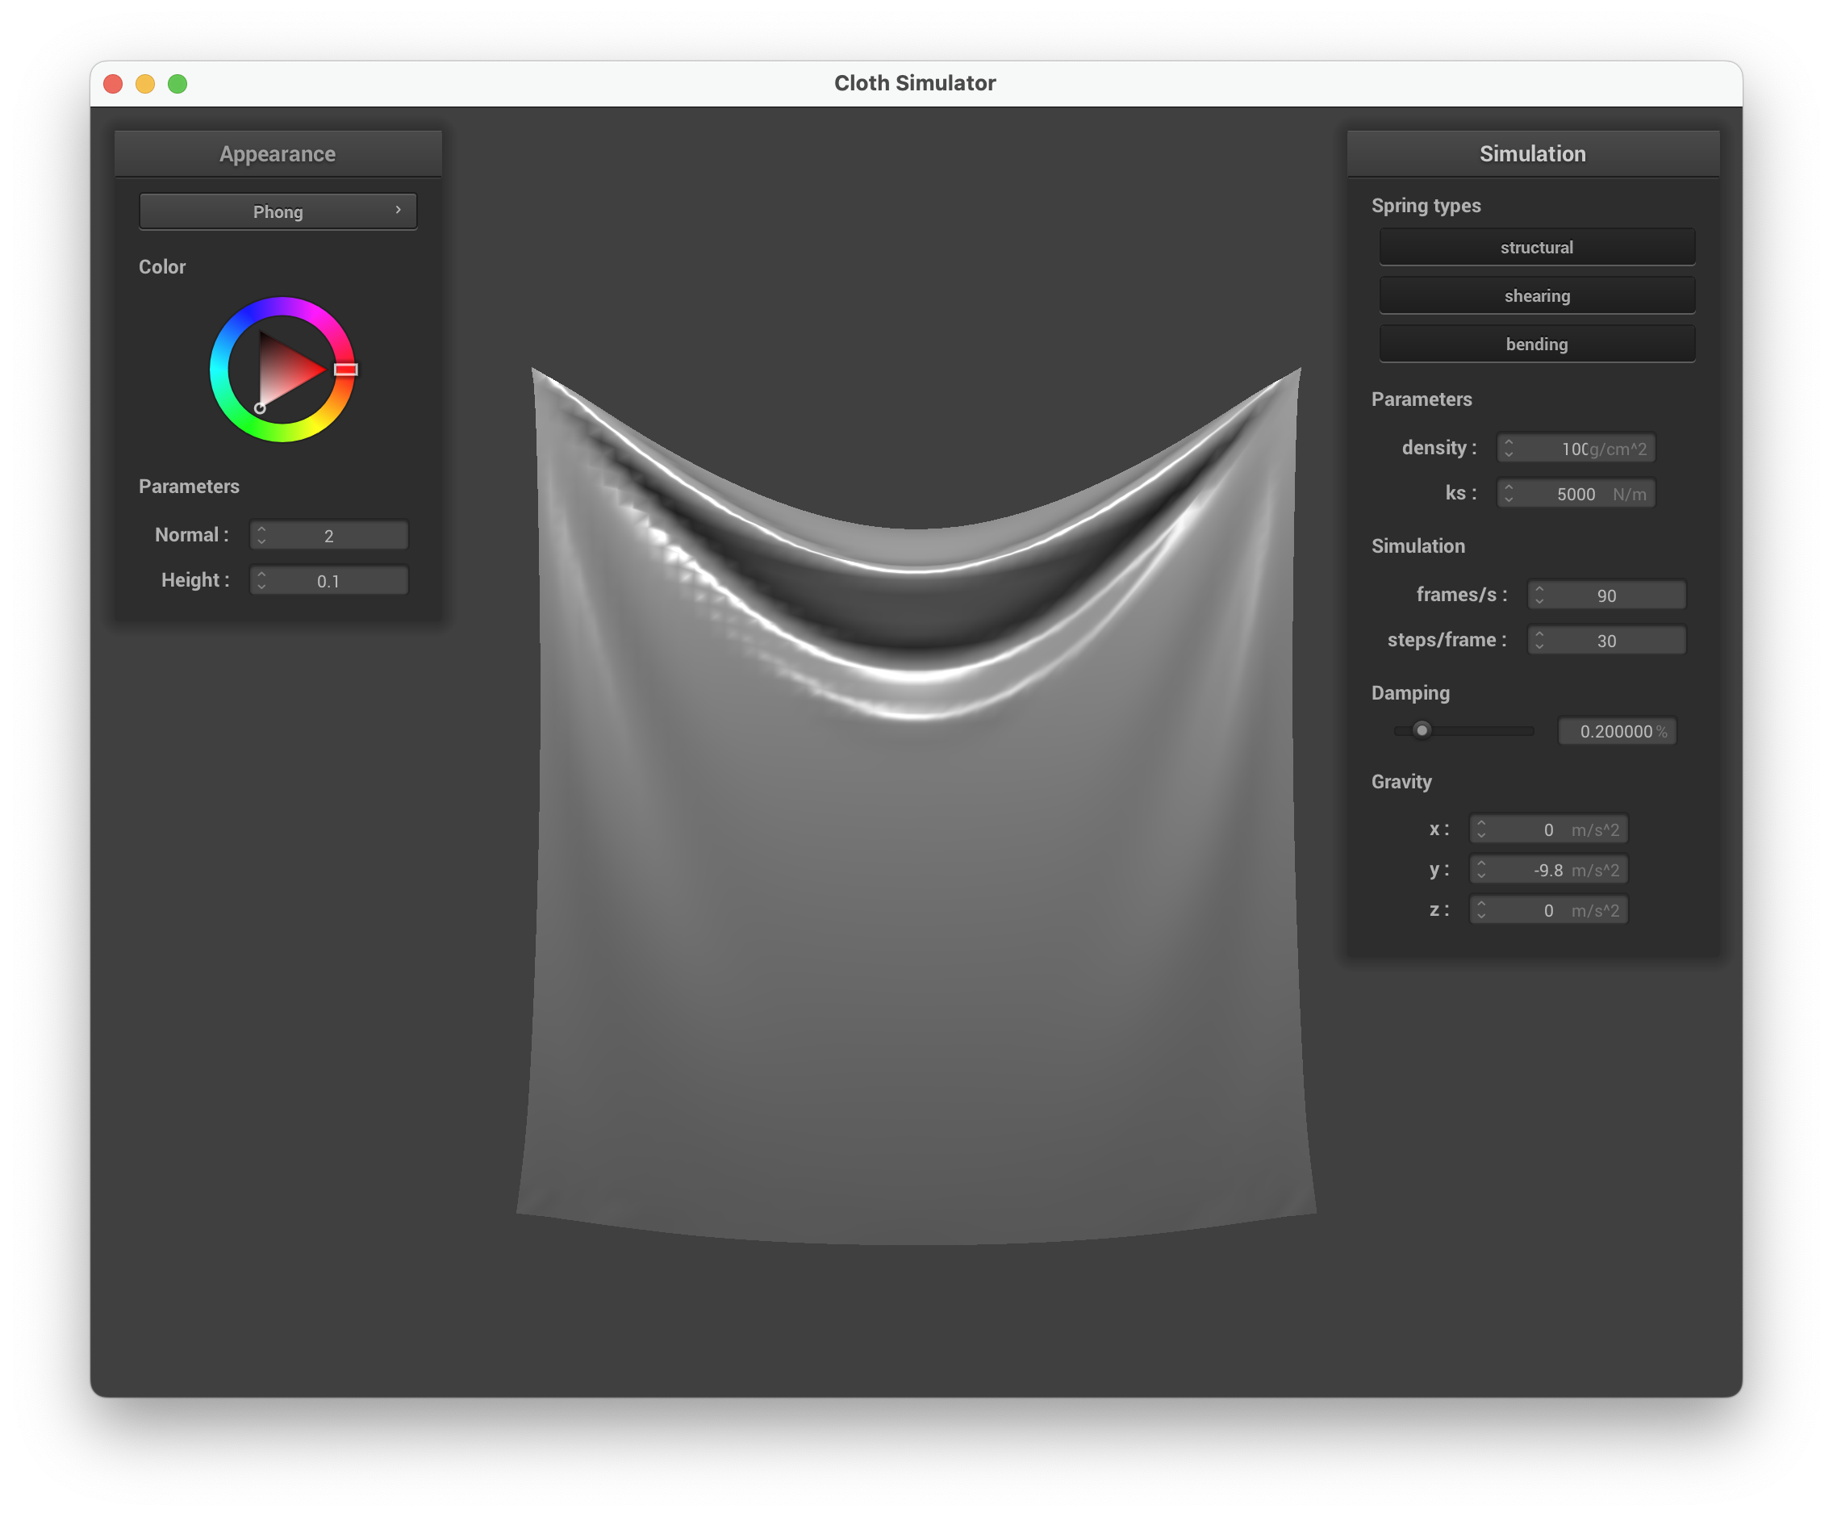The width and height of the screenshot is (1833, 1517).
Task: Click the steps/frame stepper arrows
Action: pyautogui.click(x=1539, y=641)
